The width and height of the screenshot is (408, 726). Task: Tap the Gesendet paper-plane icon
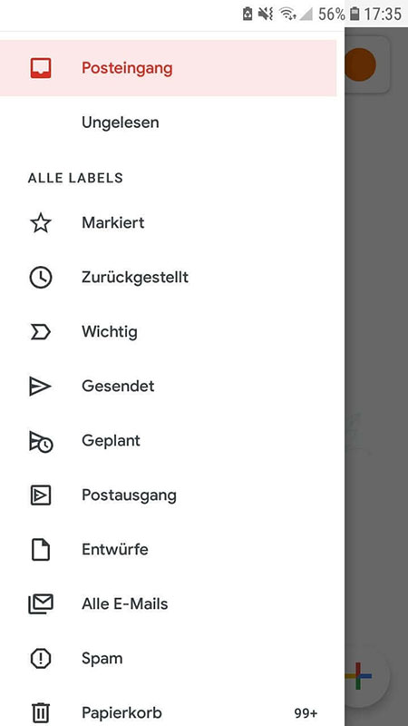point(40,387)
